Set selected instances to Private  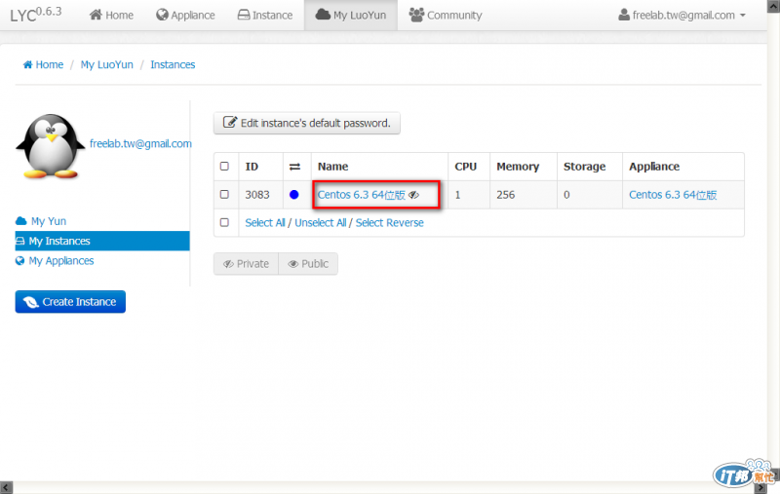pyautogui.click(x=247, y=264)
